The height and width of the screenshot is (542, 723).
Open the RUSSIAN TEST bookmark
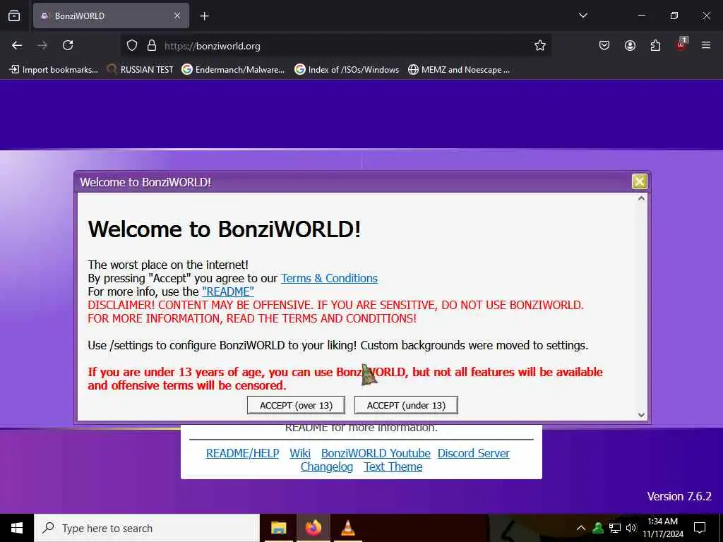click(141, 70)
